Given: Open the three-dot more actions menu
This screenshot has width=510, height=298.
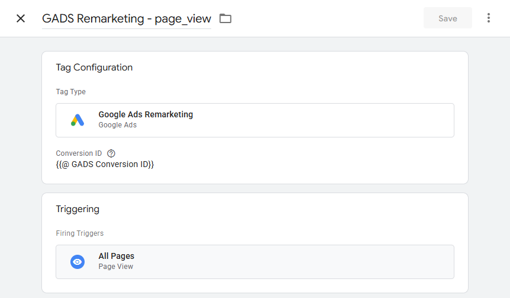Looking at the screenshot, I should pos(489,18).
